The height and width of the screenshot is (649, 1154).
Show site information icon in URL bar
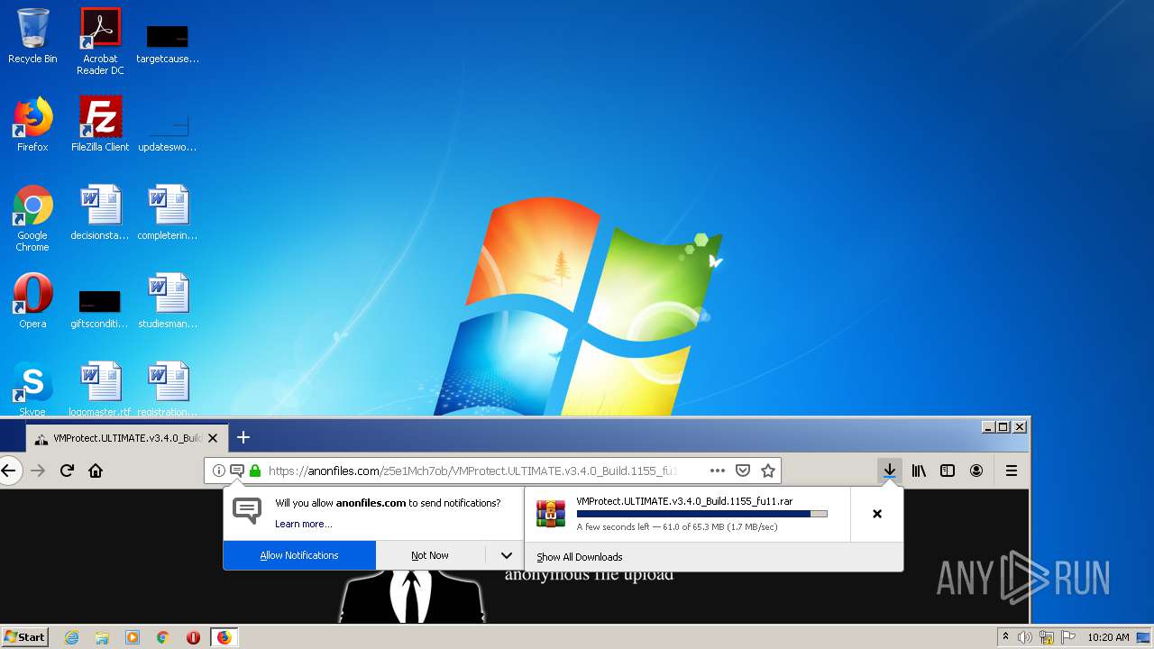point(218,471)
